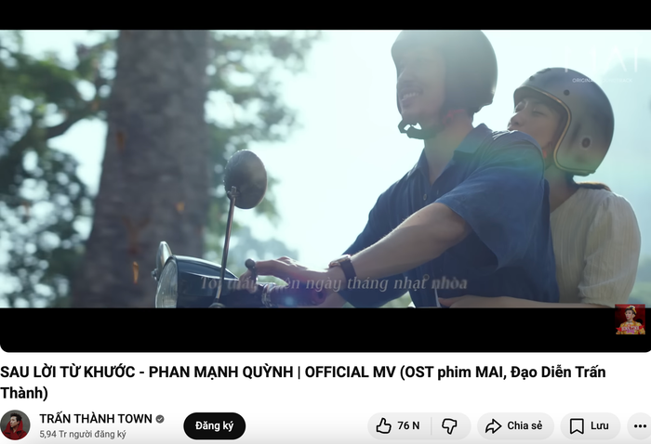Screen dimensions: 651x444
Task: Click the on-screen lyric subtitle text
Action: click(334, 283)
